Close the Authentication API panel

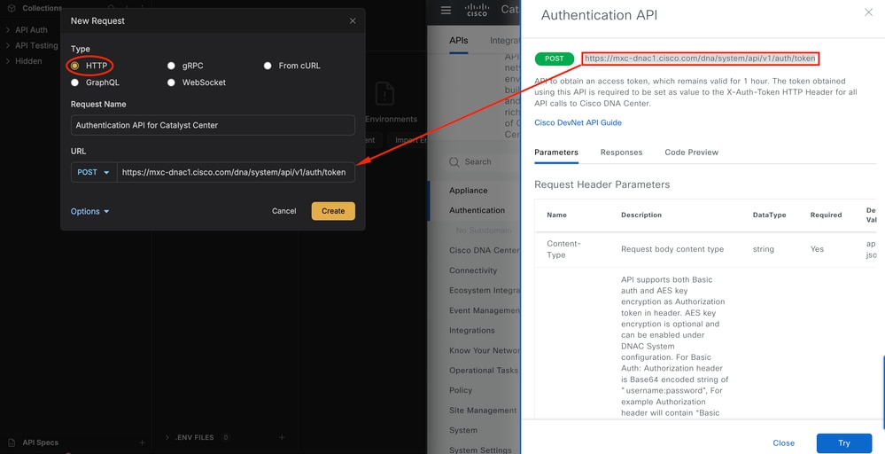pos(868,12)
